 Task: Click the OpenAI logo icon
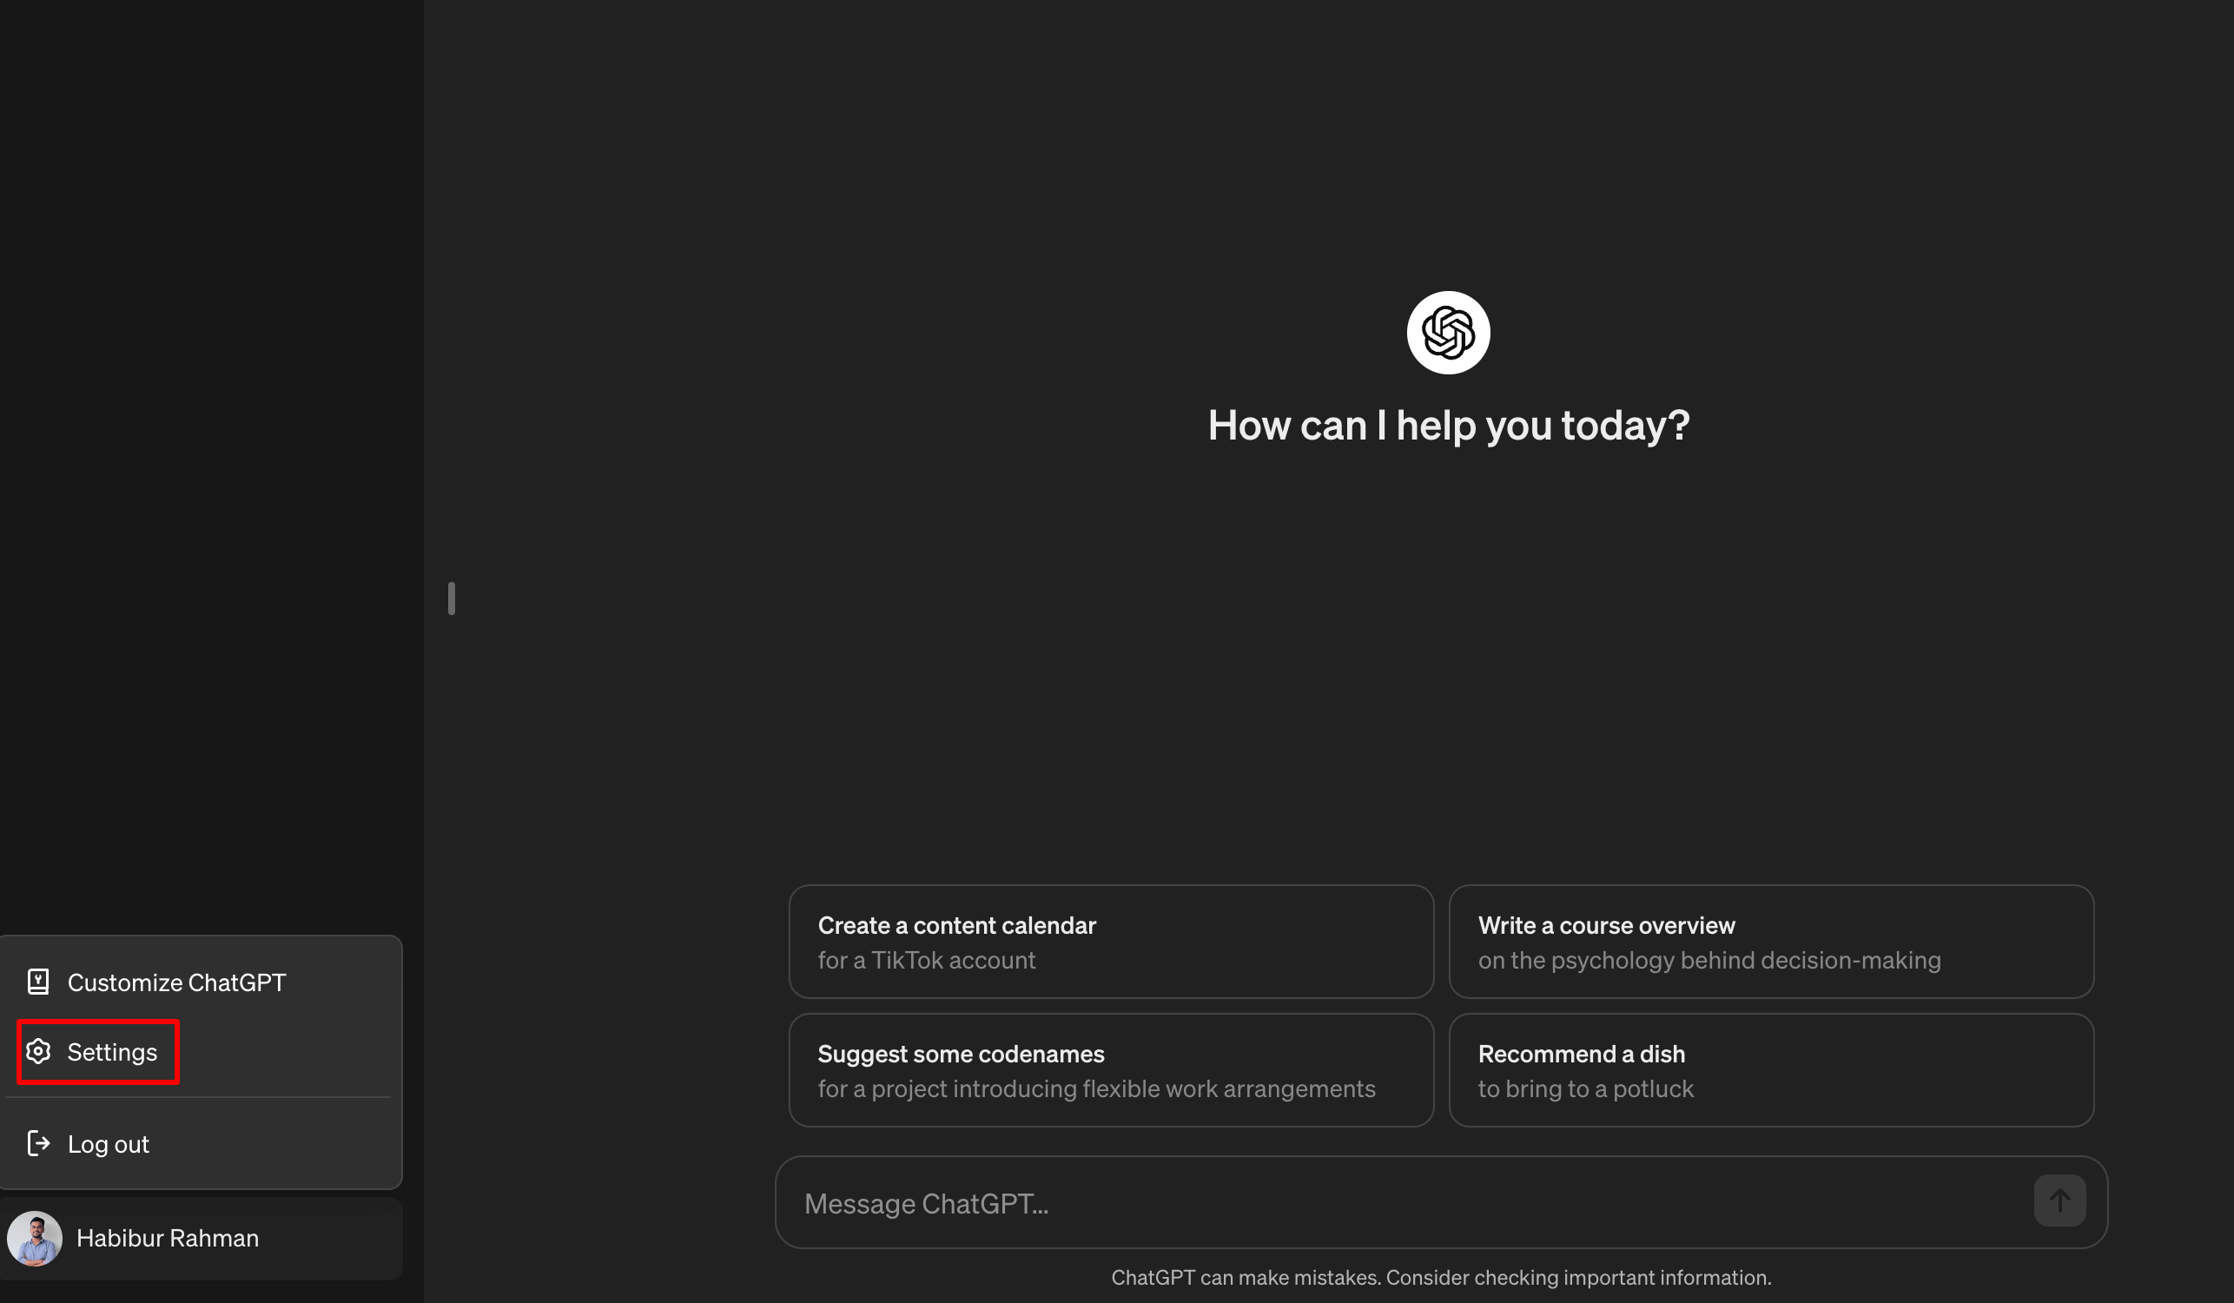pos(1448,332)
